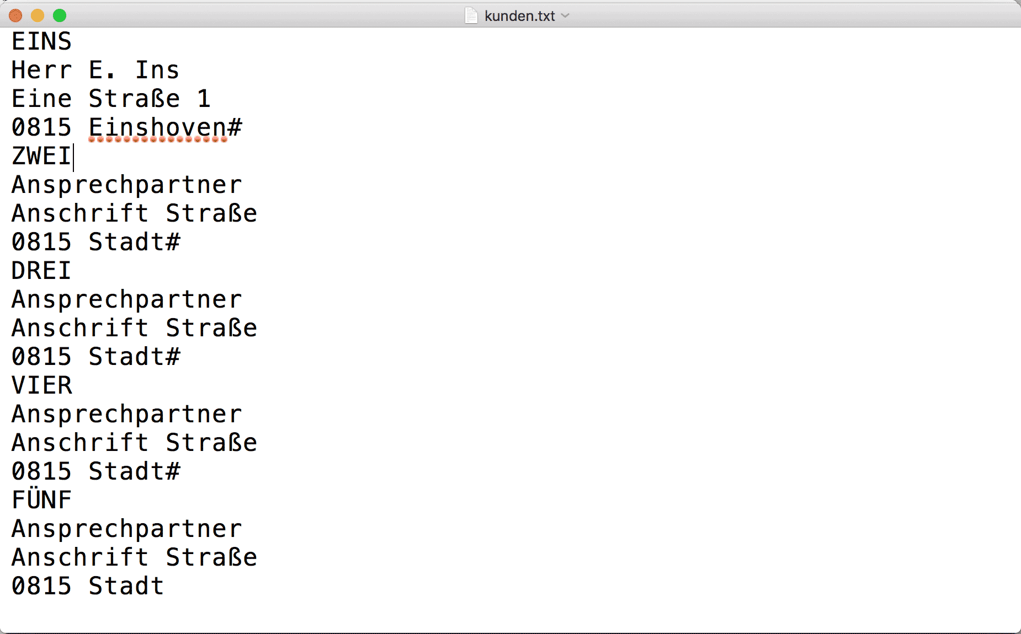Click the kunden.txt document proxy icon
Viewport: 1021px width, 634px height.
(x=471, y=15)
